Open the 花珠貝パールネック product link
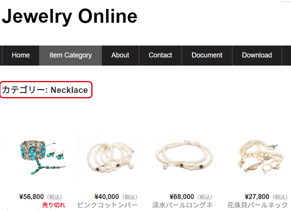291x211 pixels. click(257, 205)
